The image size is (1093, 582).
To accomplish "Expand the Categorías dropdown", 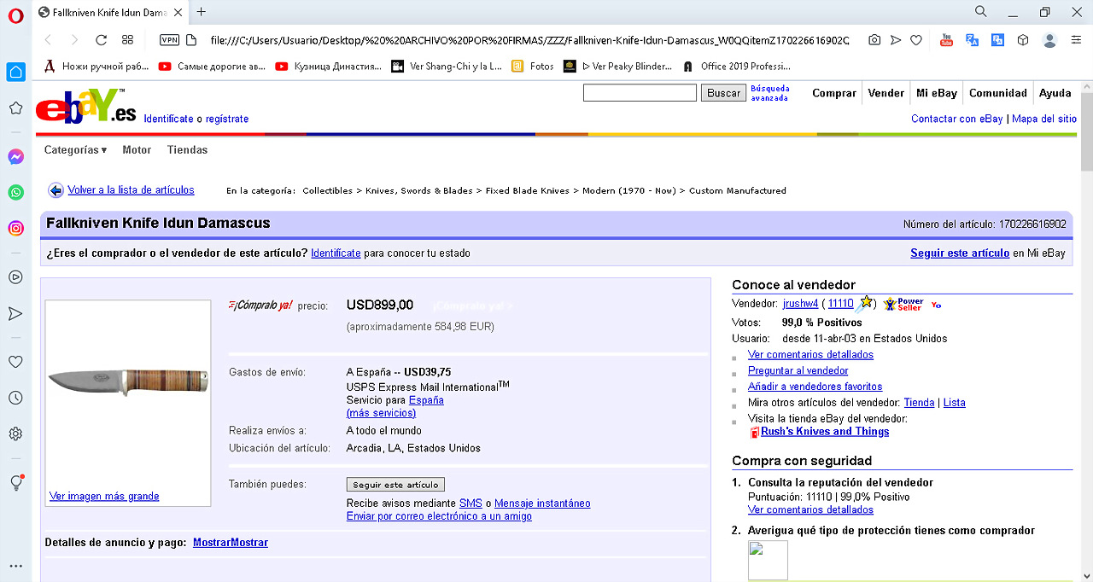I will [76, 150].
